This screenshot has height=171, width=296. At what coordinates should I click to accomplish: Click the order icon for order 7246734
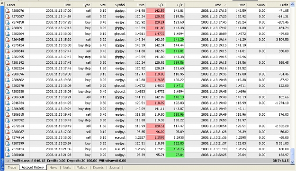click(x=8, y=103)
